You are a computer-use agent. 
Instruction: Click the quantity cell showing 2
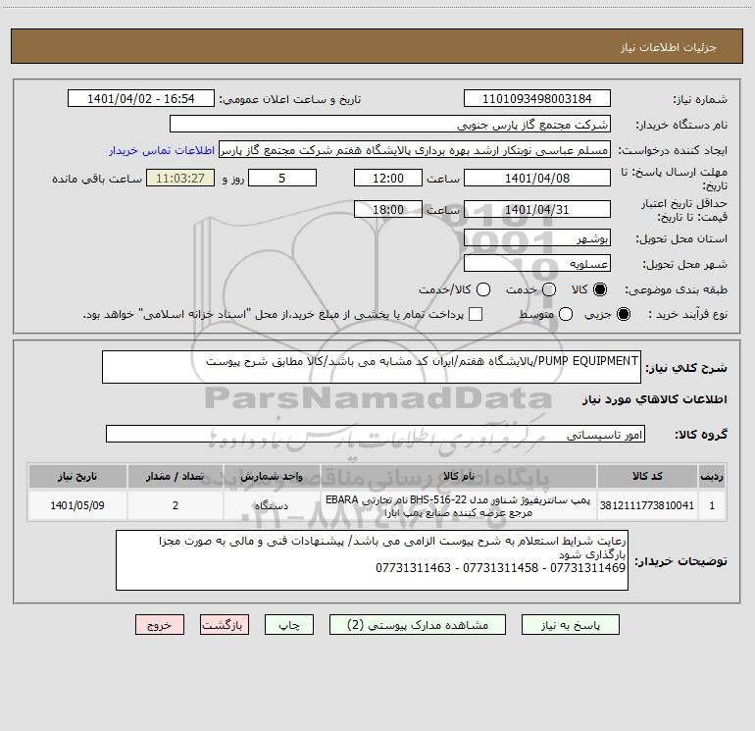pyautogui.click(x=176, y=505)
